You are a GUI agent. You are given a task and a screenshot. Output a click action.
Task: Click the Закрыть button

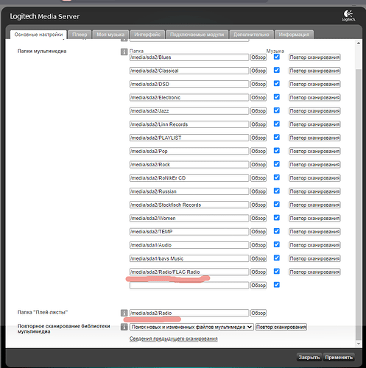[309, 358]
